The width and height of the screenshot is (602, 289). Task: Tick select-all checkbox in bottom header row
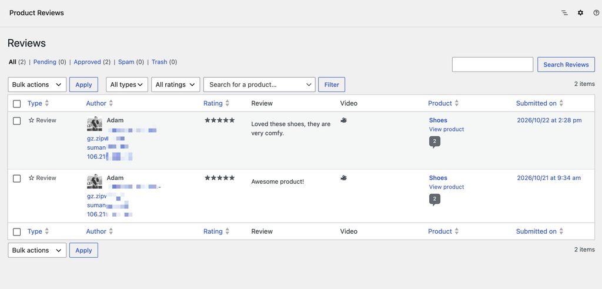pyautogui.click(x=17, y=232)
